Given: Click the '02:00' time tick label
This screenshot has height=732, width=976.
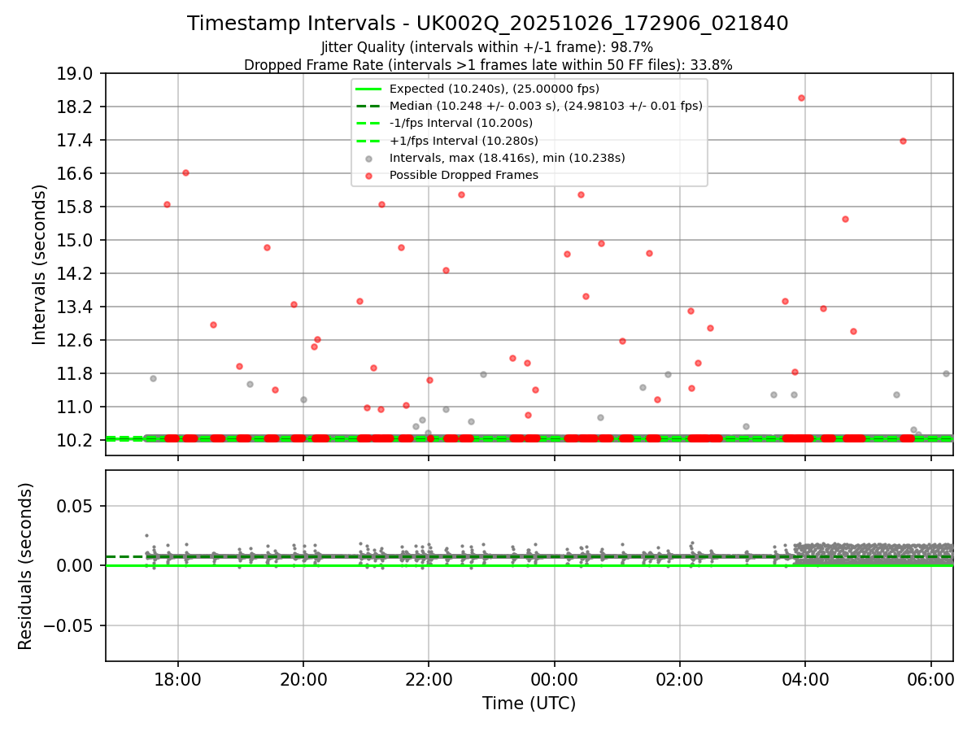Looking at the screenshot, I should 680,679.
